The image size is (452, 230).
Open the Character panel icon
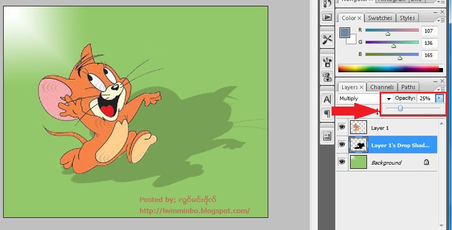(327, 99)
